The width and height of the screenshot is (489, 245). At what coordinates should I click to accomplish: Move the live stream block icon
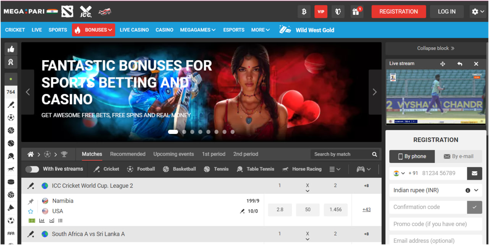[442, 64]
